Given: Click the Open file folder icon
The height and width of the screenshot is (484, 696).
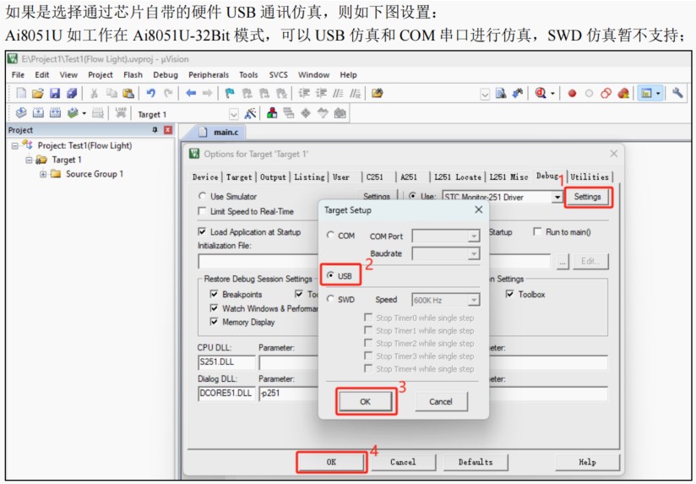Looking at the screenshot, I should [38, 93].
